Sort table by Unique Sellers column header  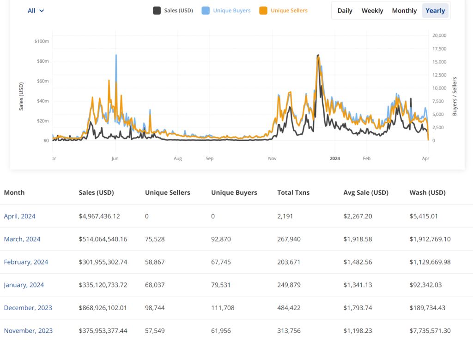point(167,192)
